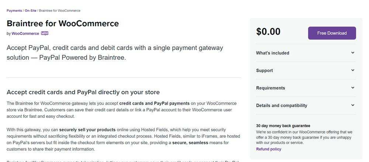Open the On-Site breadcrumb category
The image size is (369, 162).
click(31, 11)
